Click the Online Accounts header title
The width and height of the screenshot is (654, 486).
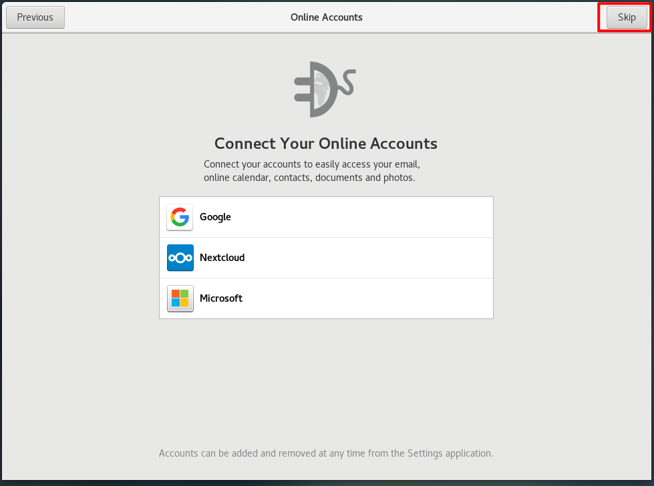coord(327,17)
